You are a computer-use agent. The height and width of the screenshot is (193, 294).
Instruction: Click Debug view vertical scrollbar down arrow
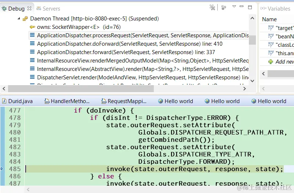[x=253, y=81]
